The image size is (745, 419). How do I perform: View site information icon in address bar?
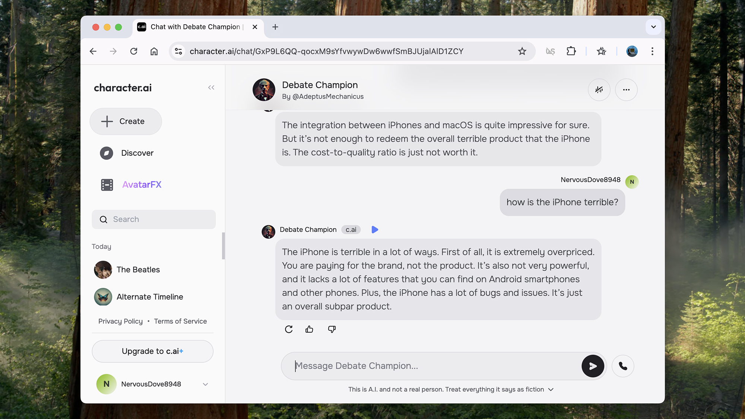tap(178, 51)
